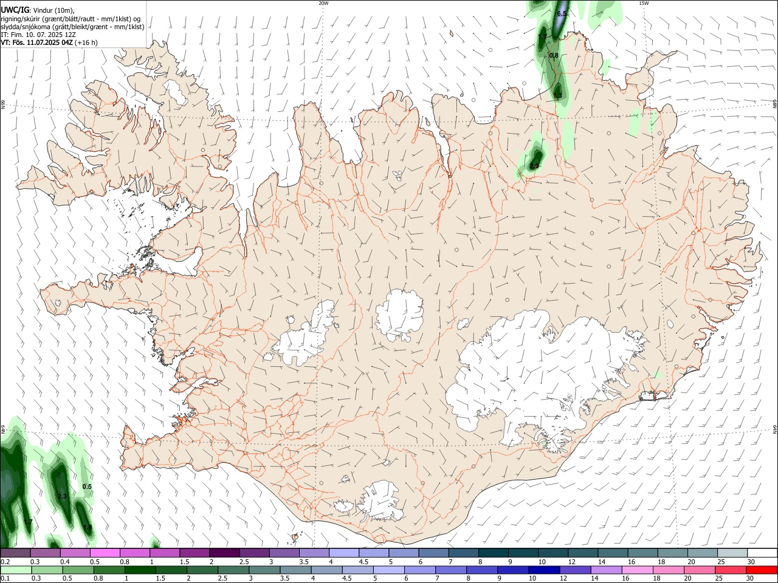The image size is (778, 583).
Task: Click the blue heavy-precipitation core near 6.5
Action: tap(560, 19)
